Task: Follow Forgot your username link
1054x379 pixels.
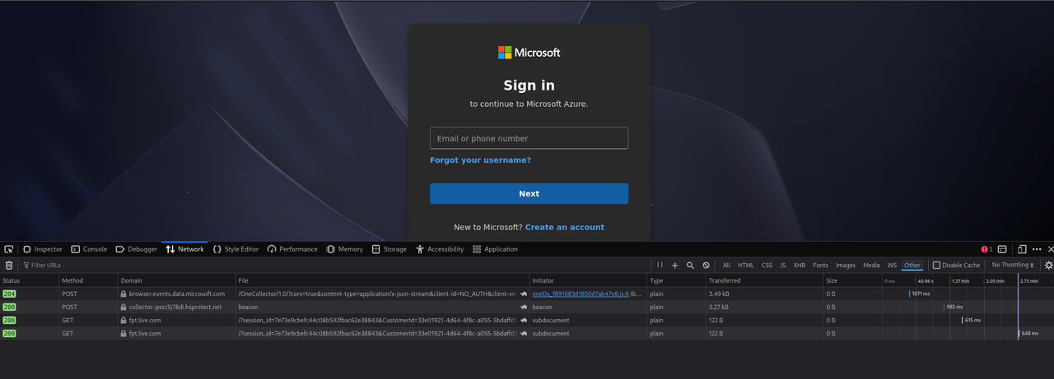Action: point(480,160)
